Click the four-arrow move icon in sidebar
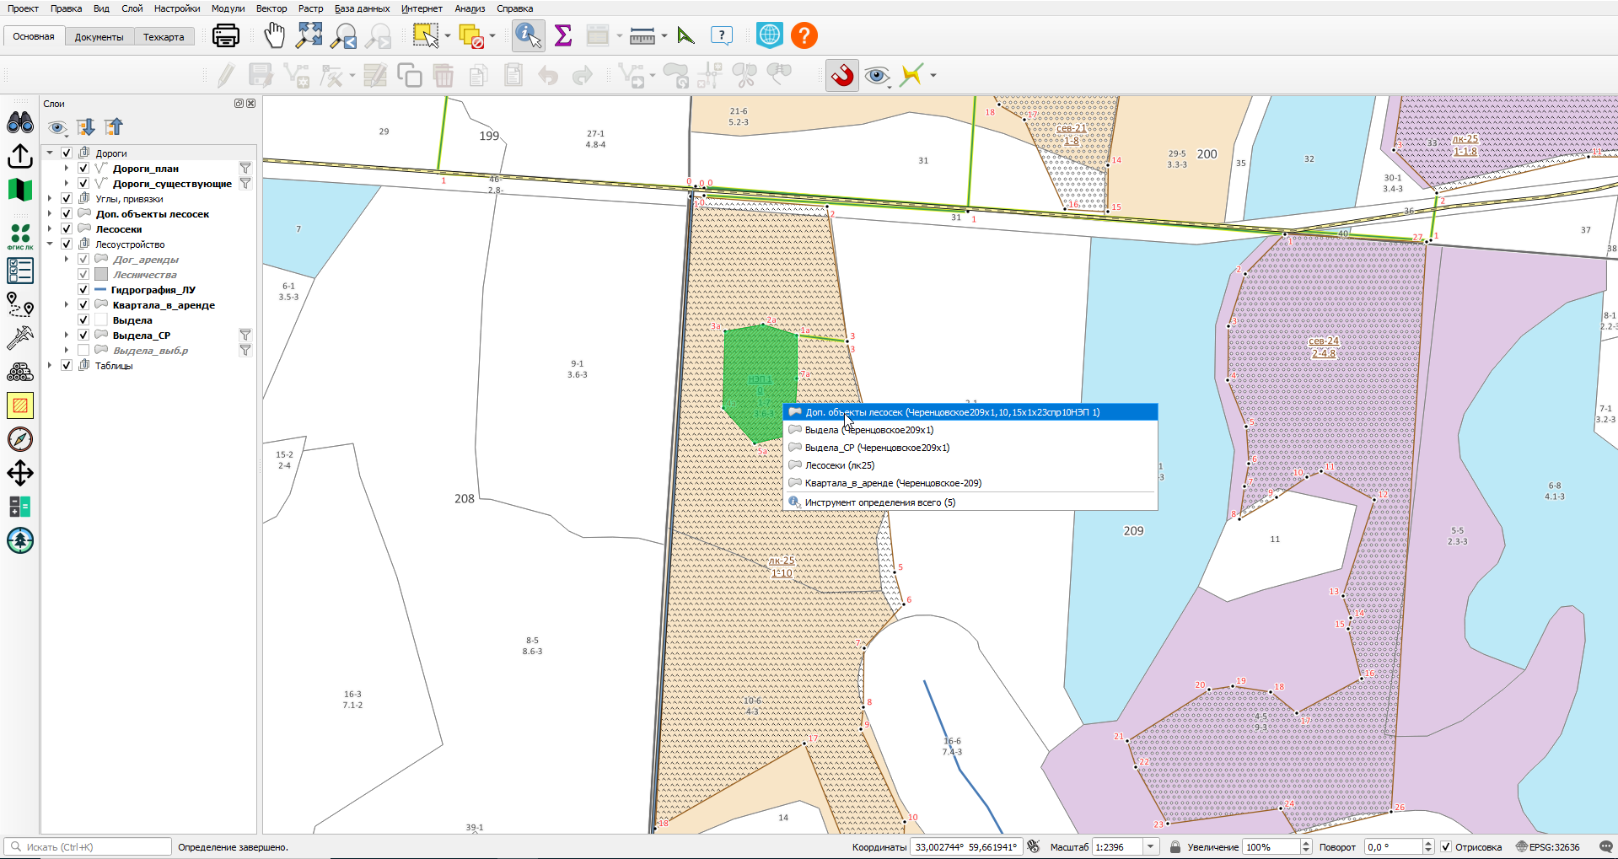 (20, 473)
